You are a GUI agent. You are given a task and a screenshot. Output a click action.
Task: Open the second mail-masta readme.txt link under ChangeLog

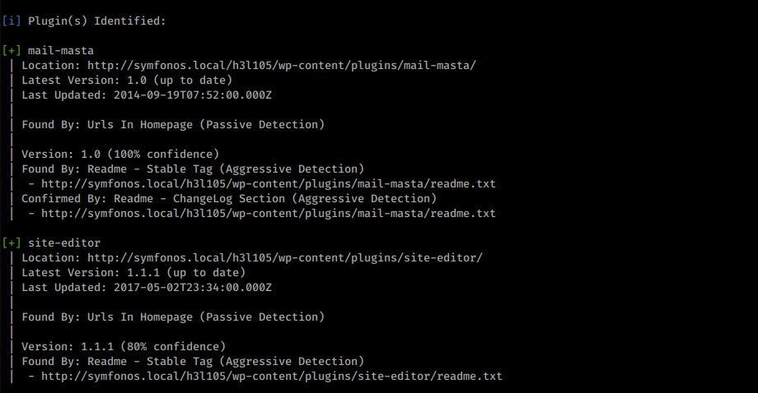(x=269, y=213)
